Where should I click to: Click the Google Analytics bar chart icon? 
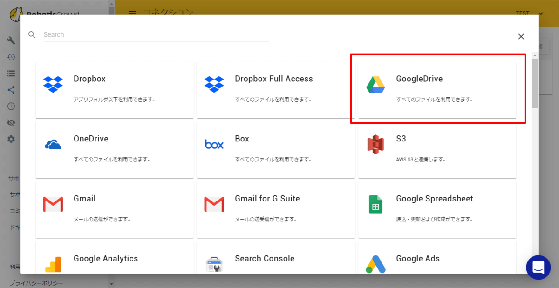[x=53, y=264]
